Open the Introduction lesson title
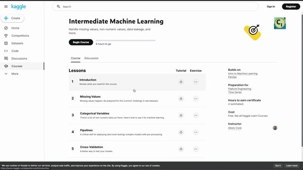This screenshot has width=303, height=170. (x=88, y=80)
